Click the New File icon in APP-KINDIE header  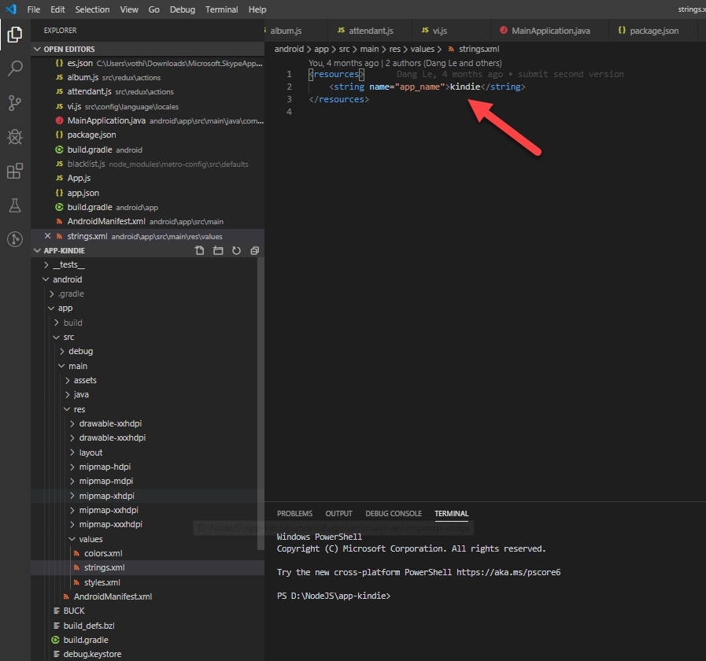pyautogui.click(x=199, y=251)
